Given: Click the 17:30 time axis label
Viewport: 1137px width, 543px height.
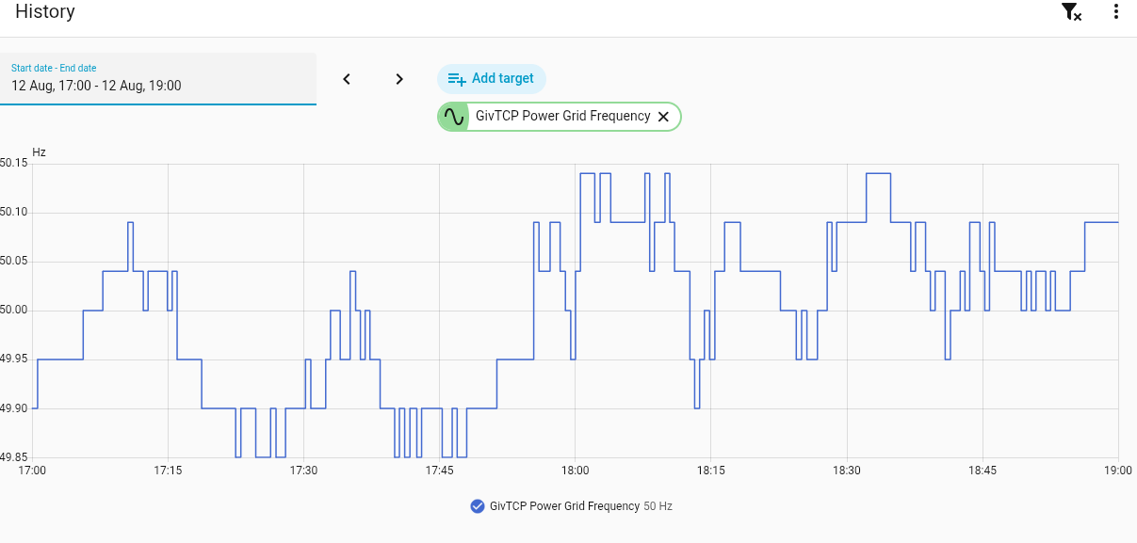Looking at the screenshot, I should coord(303,471).
